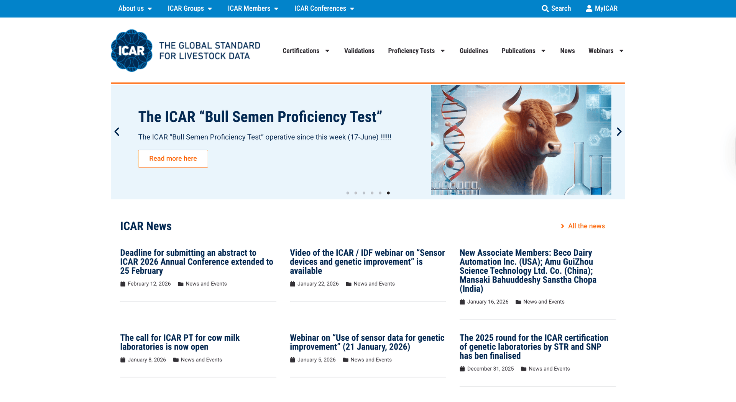Click the ICAR logo
This screenshot has width=736, height=402.
pyautogui.click(x=131, y=51)
